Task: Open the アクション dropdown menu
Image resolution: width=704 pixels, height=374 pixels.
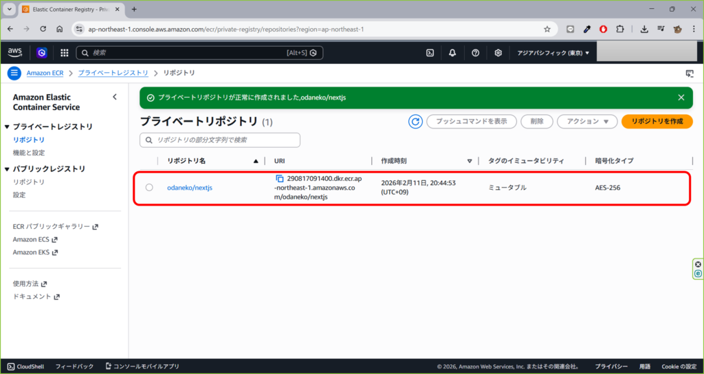Action: (586, 122)
